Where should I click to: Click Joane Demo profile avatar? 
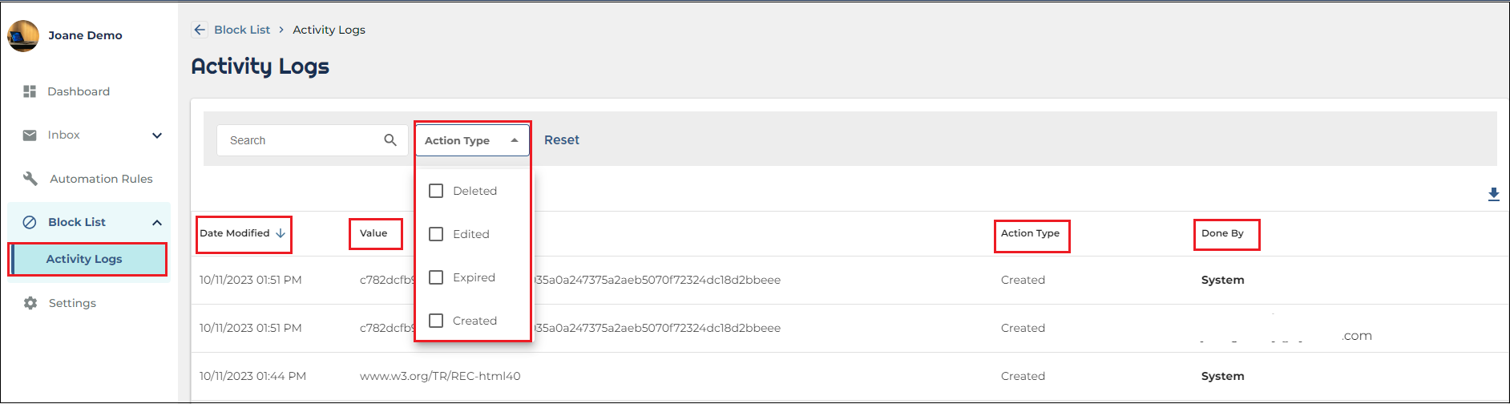[23, 35]
